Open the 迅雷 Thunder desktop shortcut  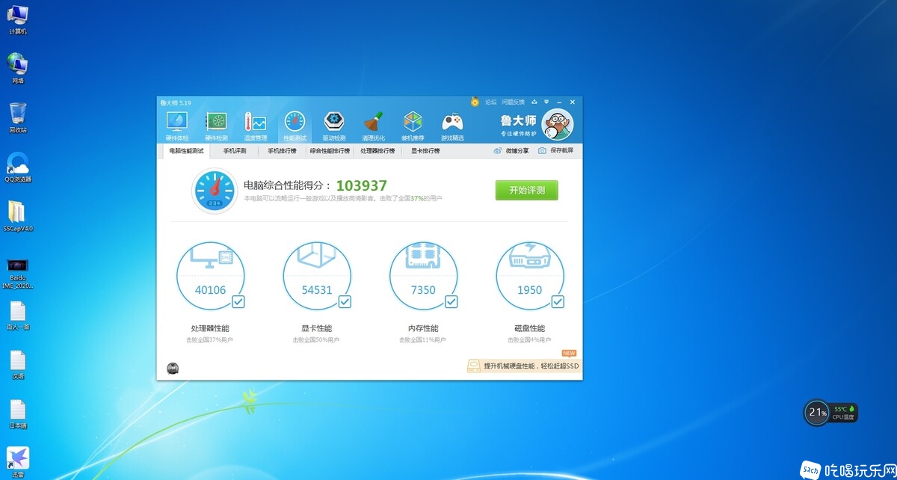click(18, 463)
